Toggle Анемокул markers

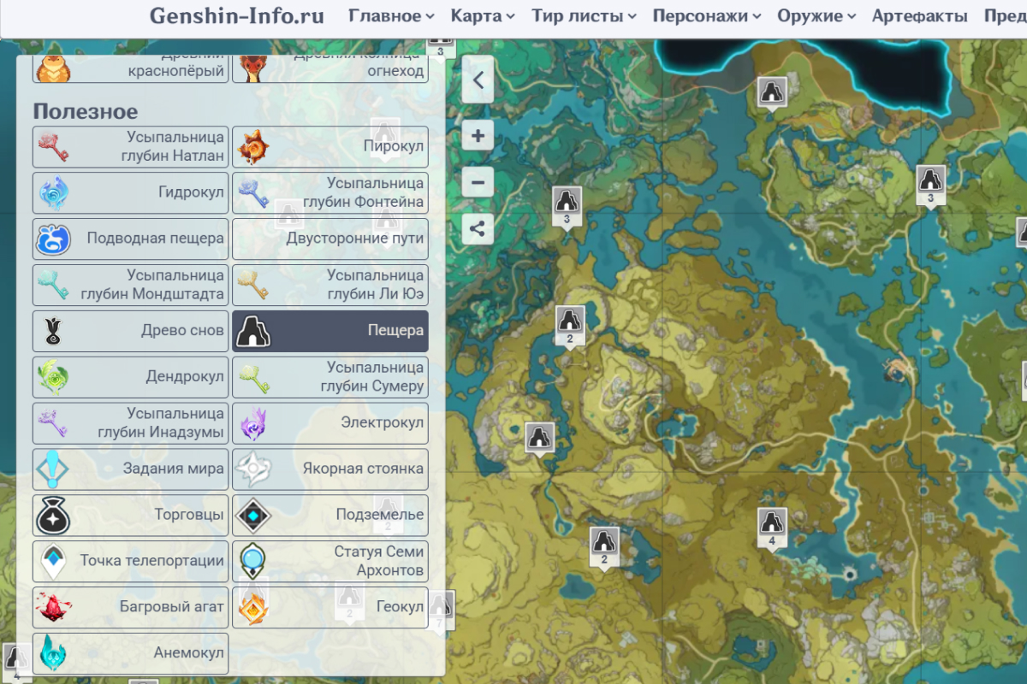tap(131, 654)
